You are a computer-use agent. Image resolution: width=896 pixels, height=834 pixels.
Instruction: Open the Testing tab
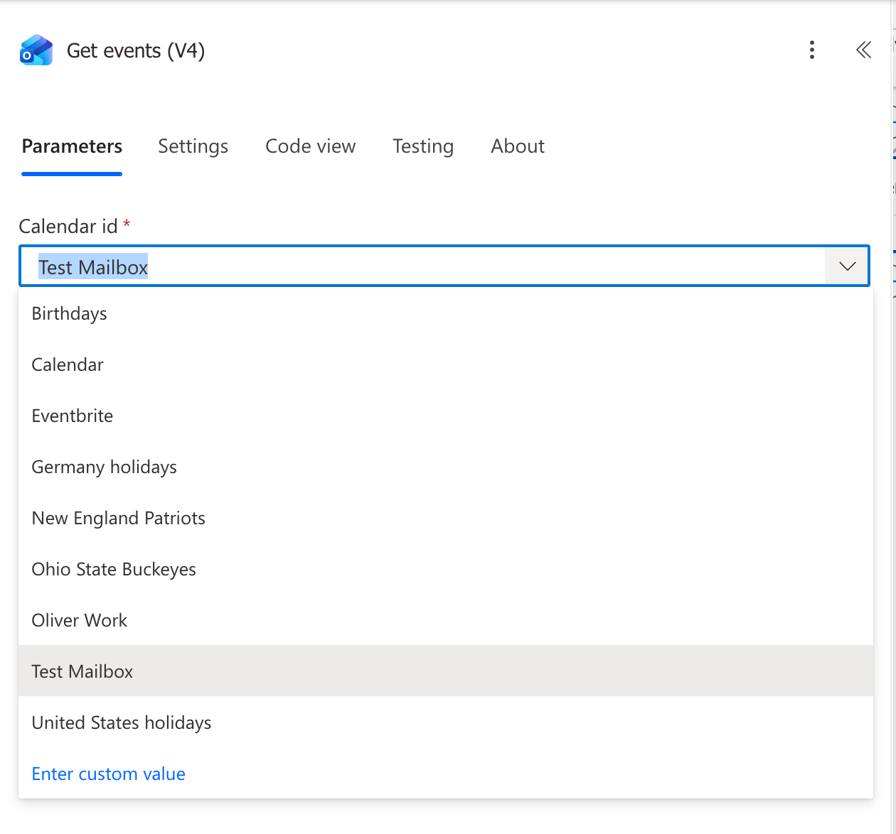coord(423,146)
